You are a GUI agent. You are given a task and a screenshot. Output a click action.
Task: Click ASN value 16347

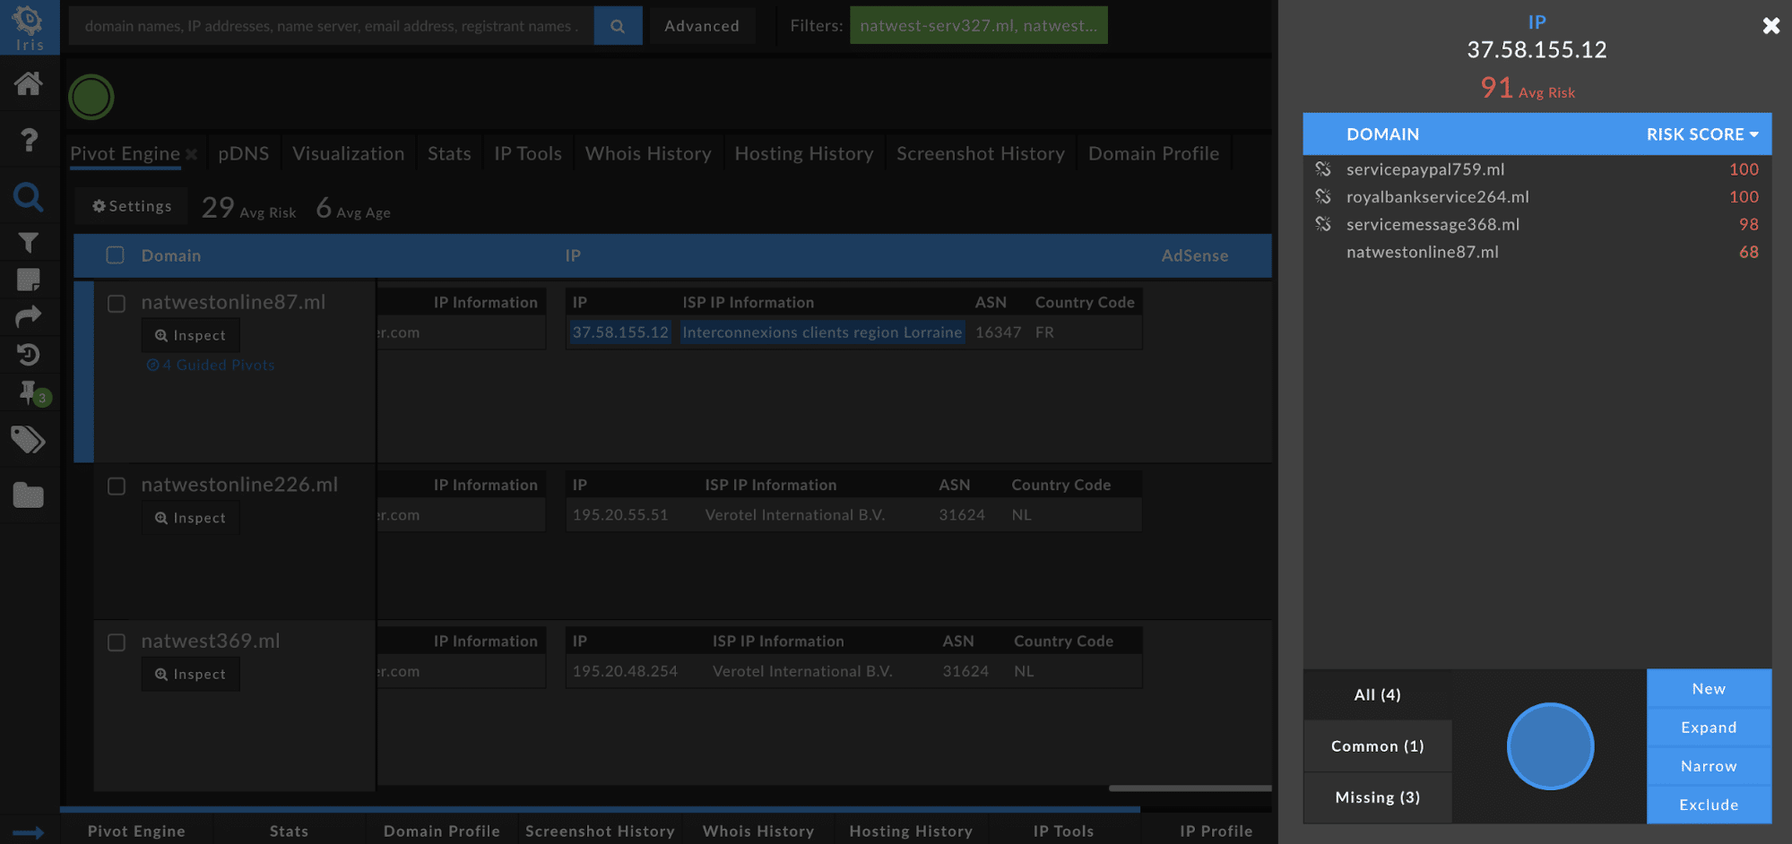(x=998, y=332)
